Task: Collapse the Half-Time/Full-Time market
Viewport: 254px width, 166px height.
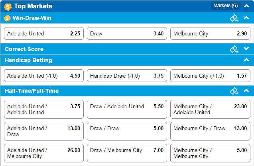Action: tap(246, 90)
